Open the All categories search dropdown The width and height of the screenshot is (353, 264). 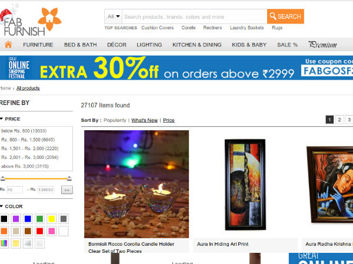(x=113, y=16)
